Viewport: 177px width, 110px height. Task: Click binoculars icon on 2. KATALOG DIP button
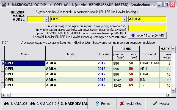click(x=32, y=104)
